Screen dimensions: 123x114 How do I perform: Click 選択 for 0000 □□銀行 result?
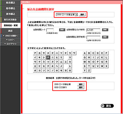81,88
